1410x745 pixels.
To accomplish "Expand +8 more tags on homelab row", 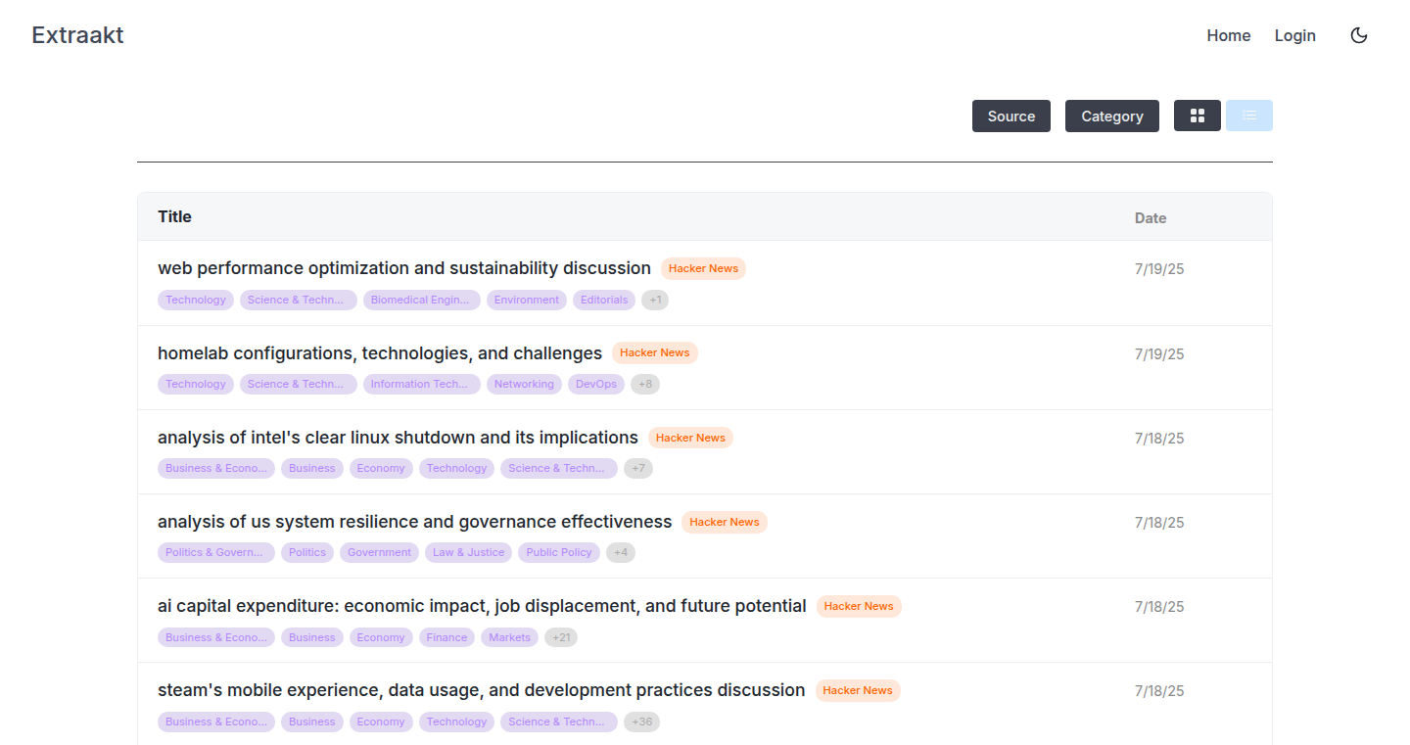I will tap(645, 384).
